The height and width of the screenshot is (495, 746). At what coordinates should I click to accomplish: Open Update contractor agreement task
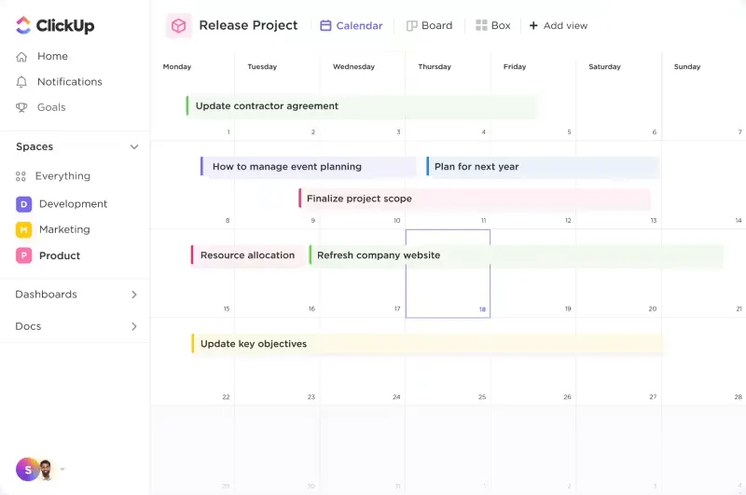click(x=362, y=106)
